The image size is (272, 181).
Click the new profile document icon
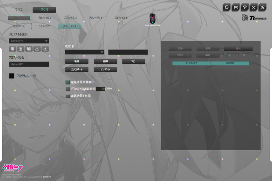(12, 49)
